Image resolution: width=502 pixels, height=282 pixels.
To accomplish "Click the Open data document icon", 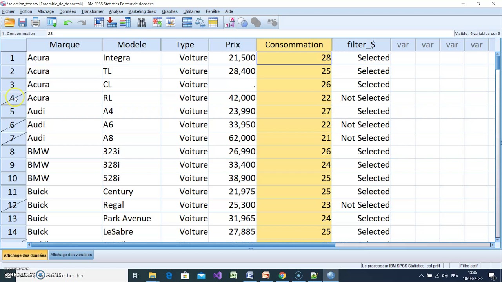I will [9, 23].
